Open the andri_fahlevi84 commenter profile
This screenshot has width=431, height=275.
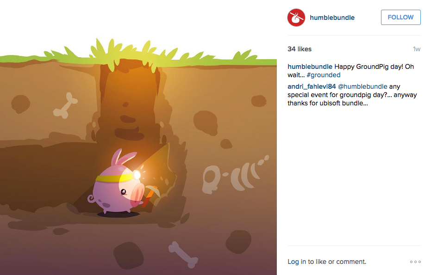pyautogui.click(x=312, y=86)
